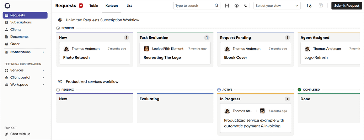The height and width of the screenshot is (140, 364).
Task: Open the Logo Refresh request card
Action: pyautogui.click(x=330, y=53)
